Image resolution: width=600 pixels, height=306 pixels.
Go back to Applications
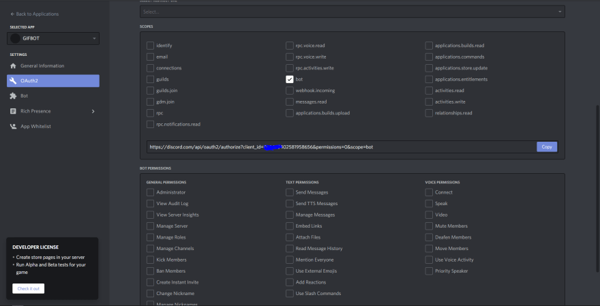point(35,14)
